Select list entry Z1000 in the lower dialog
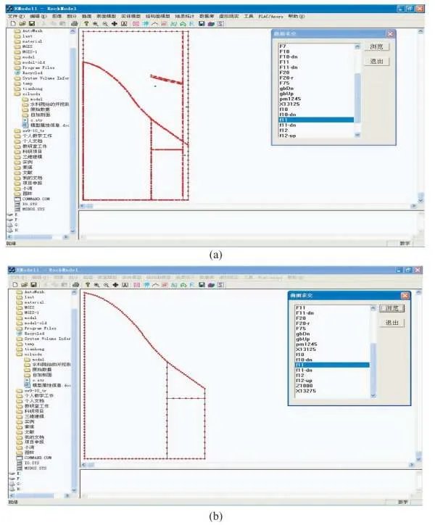435x525 pixels. (x=304, y=385)
